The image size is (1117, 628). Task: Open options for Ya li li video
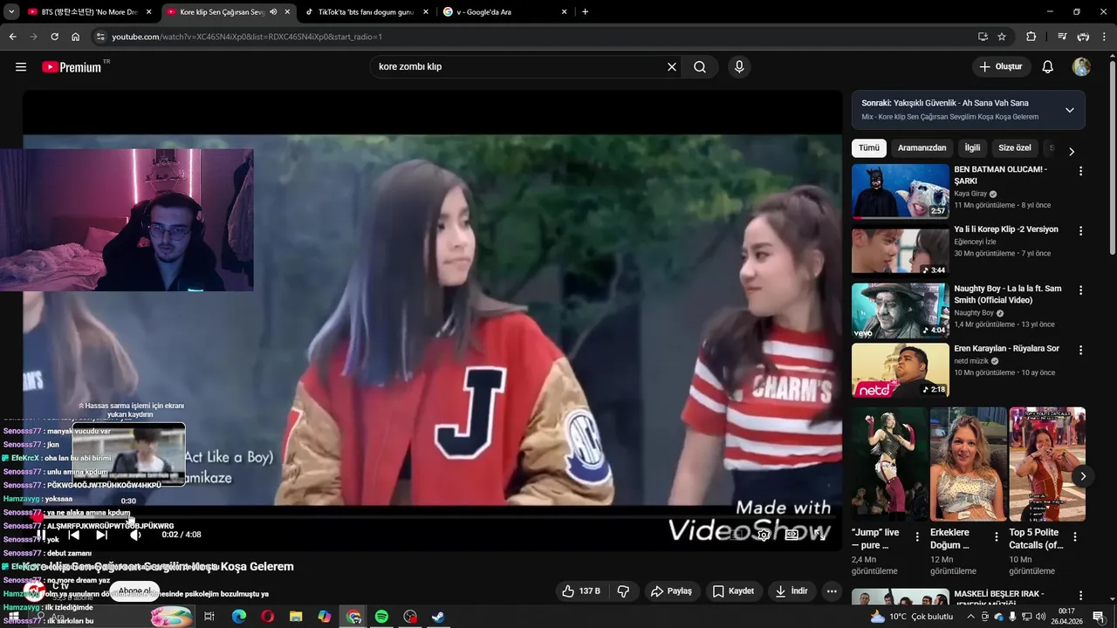point(1080,231)
